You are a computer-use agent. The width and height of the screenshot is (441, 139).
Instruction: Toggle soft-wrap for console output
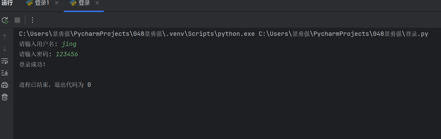pos(5,61)
